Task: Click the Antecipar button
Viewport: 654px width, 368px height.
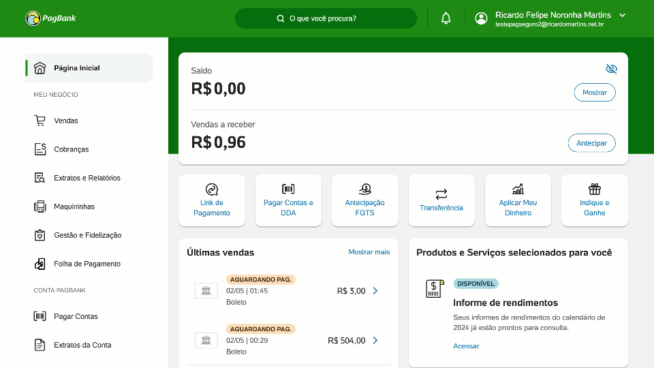Action: tap(591, 143)
